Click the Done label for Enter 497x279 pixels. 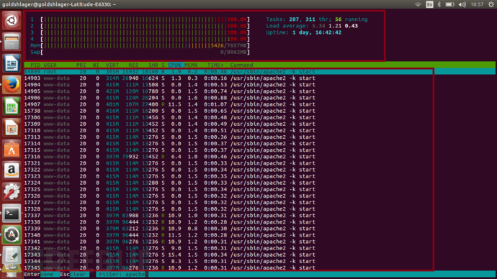click(47, 274)
